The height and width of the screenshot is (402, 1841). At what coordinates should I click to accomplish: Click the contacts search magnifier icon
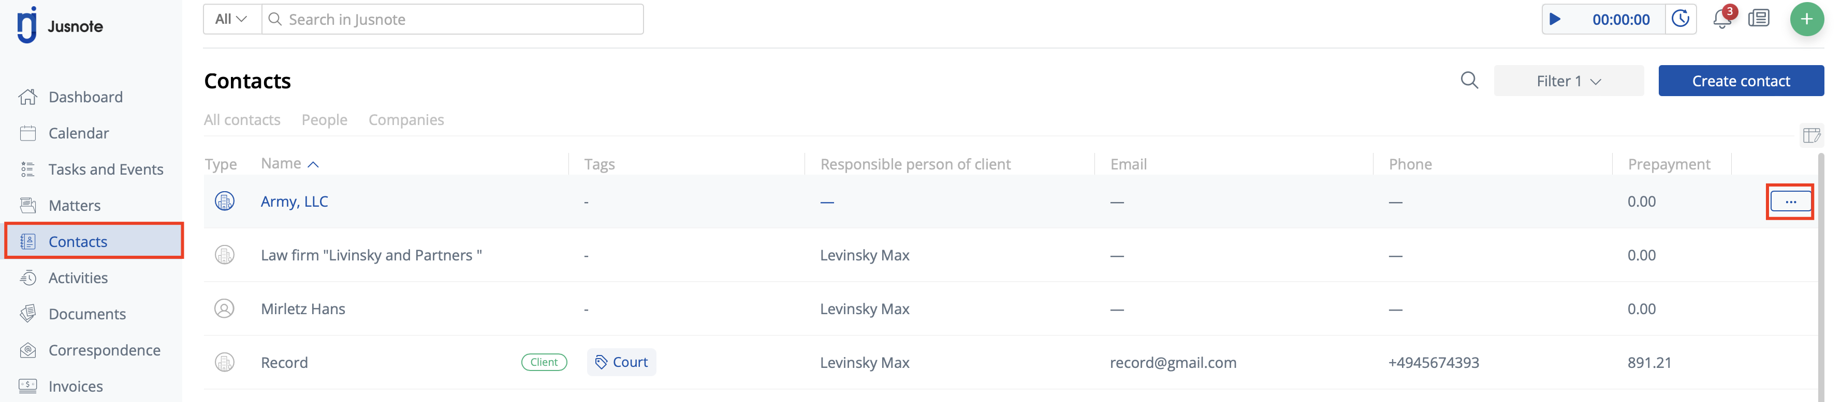coord(1469,81)
